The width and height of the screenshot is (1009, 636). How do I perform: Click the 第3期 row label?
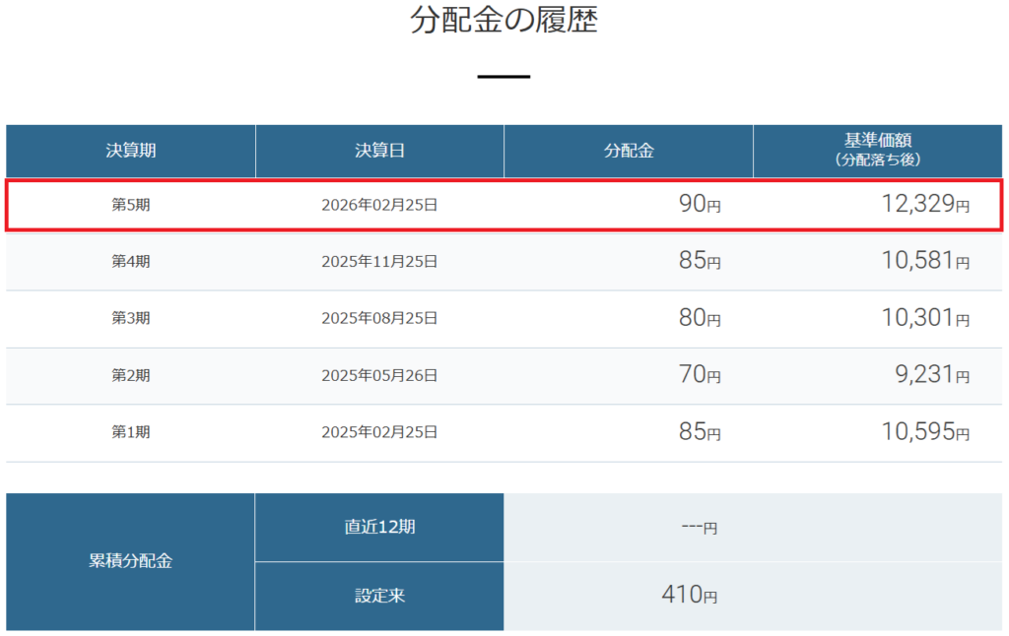(131, 319)
